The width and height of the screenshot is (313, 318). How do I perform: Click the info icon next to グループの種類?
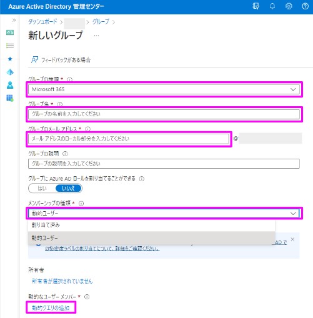[x=69, y=79]
